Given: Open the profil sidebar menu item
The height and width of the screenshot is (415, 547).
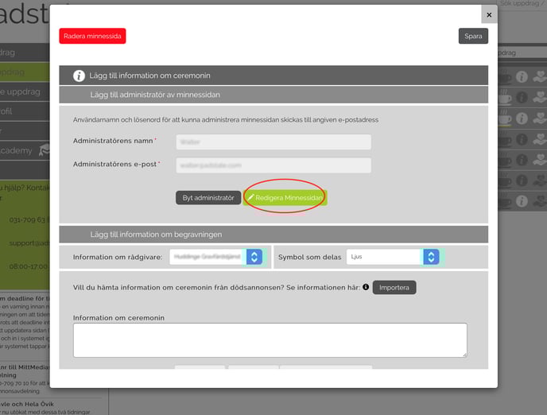Looking at the screenshot, I should 25,111.
